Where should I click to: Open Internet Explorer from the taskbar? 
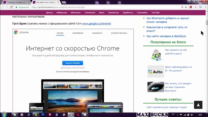point(29,115)
